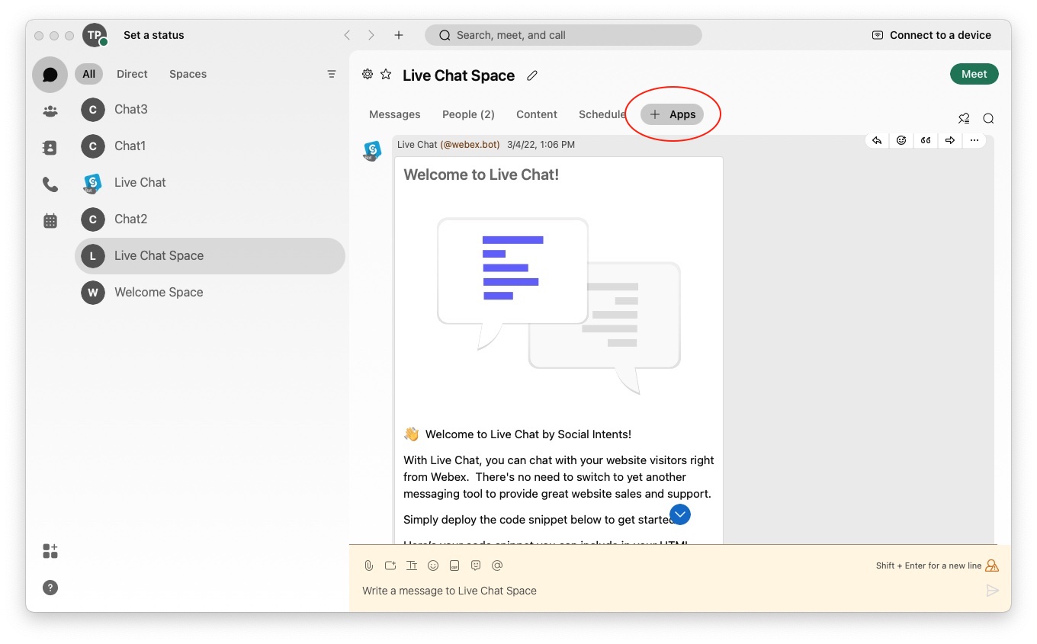Send message arrow icon
Image resolution: width=1037 pixels, height=644 pixels.
pyautogui.click(x=992, y=591)
